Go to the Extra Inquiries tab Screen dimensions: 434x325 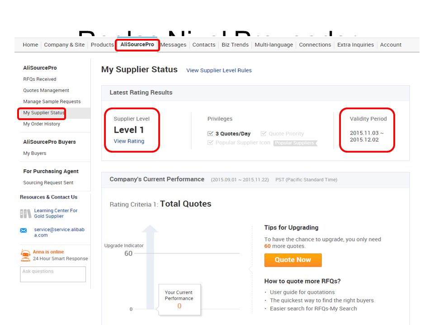(x=355, y=45)
